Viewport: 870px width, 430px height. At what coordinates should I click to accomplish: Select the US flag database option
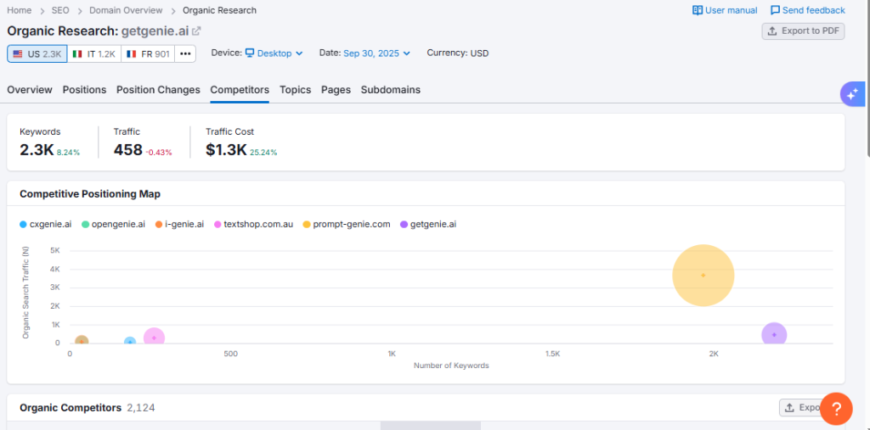[37, 53]
